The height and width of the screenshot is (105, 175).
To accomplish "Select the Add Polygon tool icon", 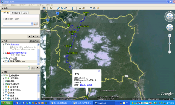I will tap(58, 8).
